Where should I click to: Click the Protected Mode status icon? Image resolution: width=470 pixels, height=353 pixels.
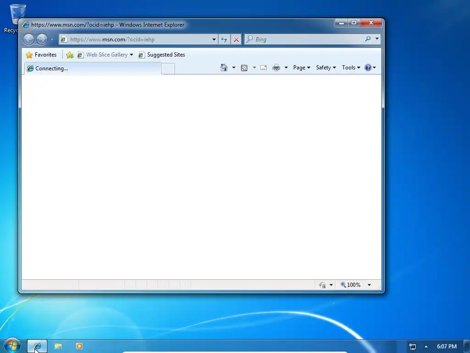tap(322, 285)
